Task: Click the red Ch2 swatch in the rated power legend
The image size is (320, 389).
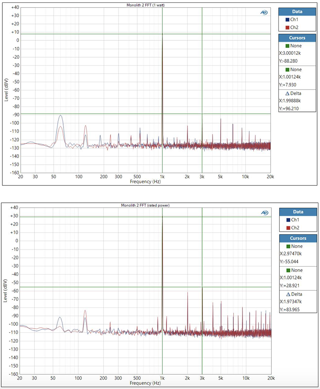Action: click(x=288, y=228)
